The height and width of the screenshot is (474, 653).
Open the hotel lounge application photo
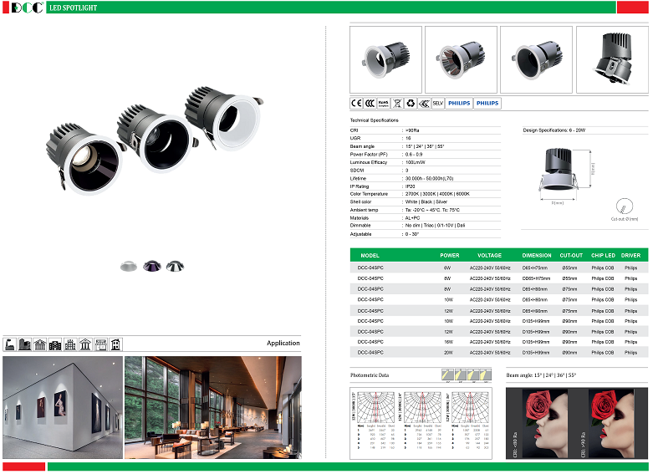click(x=213, y=407)
